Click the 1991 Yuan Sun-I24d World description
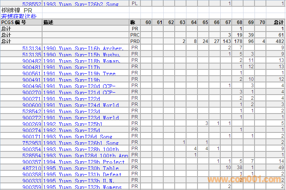This screenshot has width=286, height=190. click(81, 105)
